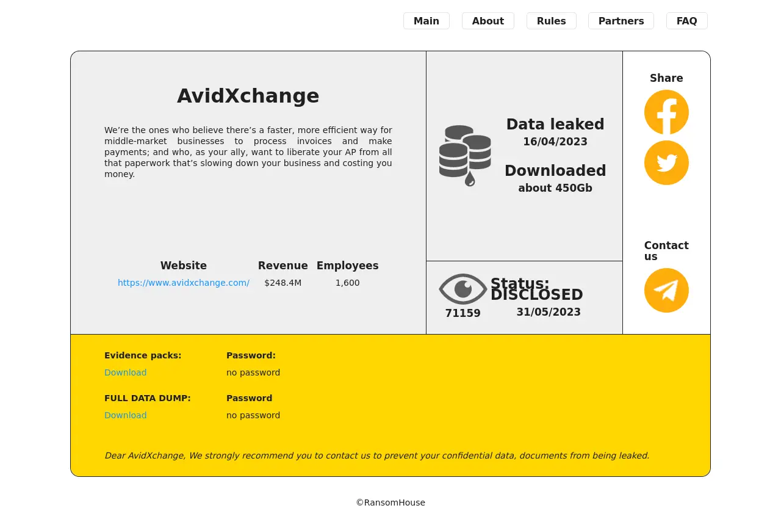
Task: Open the Main navigation page
Action: (426, 21)
